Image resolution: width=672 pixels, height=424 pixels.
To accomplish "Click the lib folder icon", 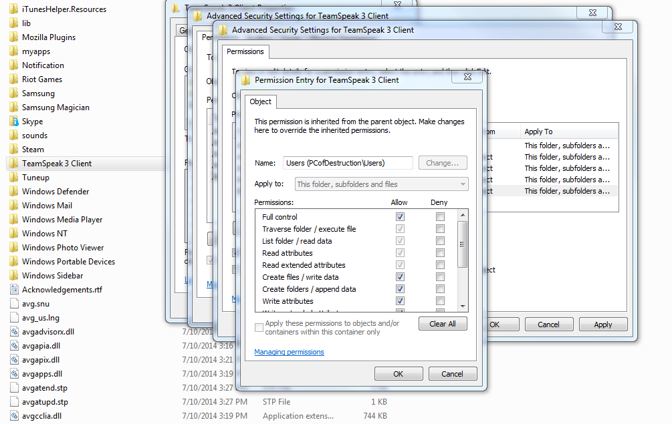I will [x=14, y=23].
